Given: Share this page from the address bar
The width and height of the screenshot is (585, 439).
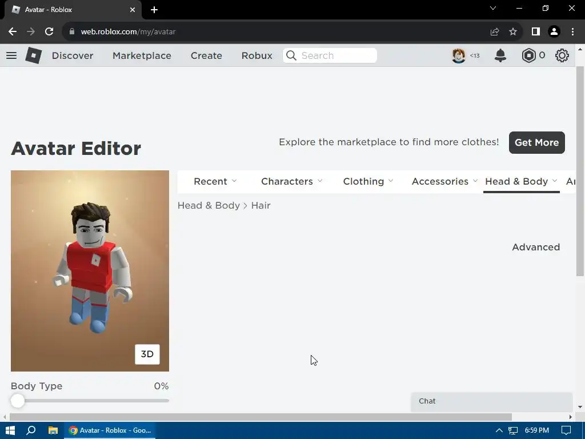Looking at the screenshot, I should pos(495,32).
